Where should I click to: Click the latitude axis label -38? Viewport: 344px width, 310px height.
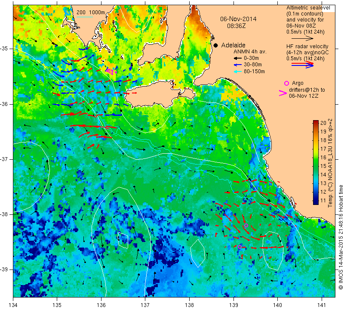4,214
